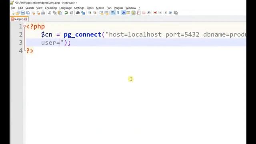The image size is (256, 144).
Task: Click the Zoom Out toolbar icon
Action: tap(95, 13)
